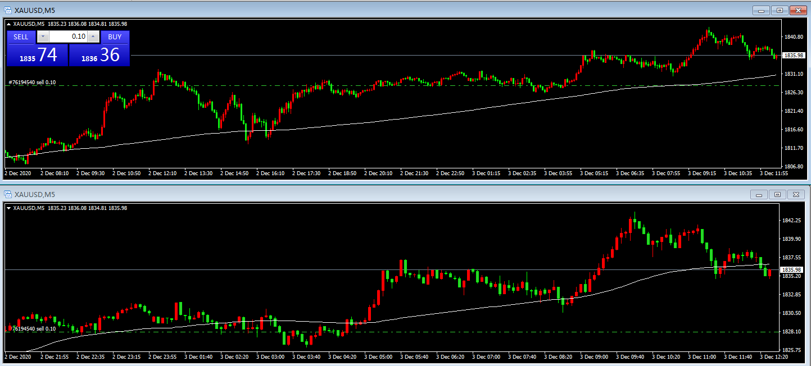Expand one-click trading panel in lower chart
The width and height of the screenshot is (811, 366).
coord(8,208)
